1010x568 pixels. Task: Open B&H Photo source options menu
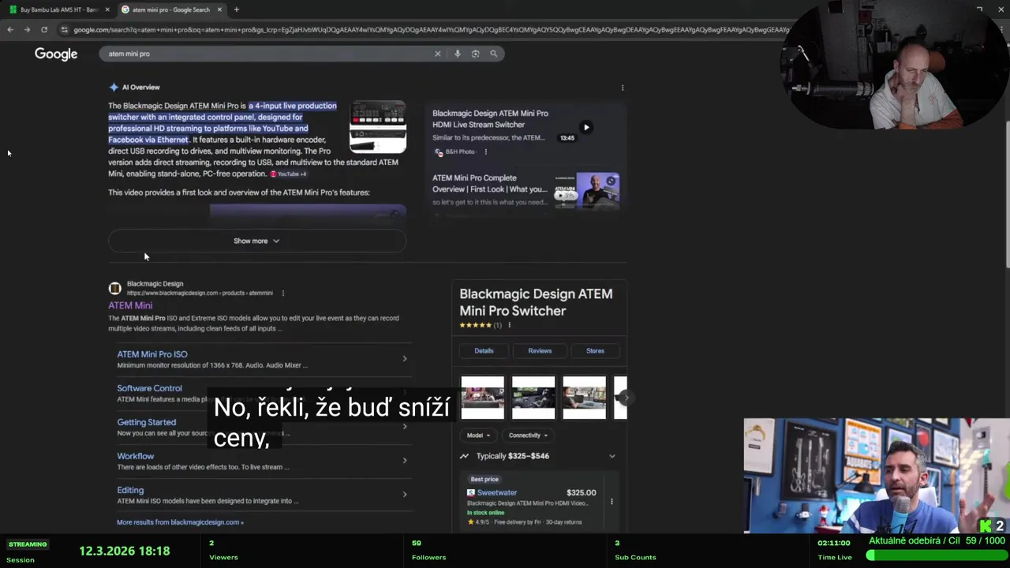click(x=485, y=151)
